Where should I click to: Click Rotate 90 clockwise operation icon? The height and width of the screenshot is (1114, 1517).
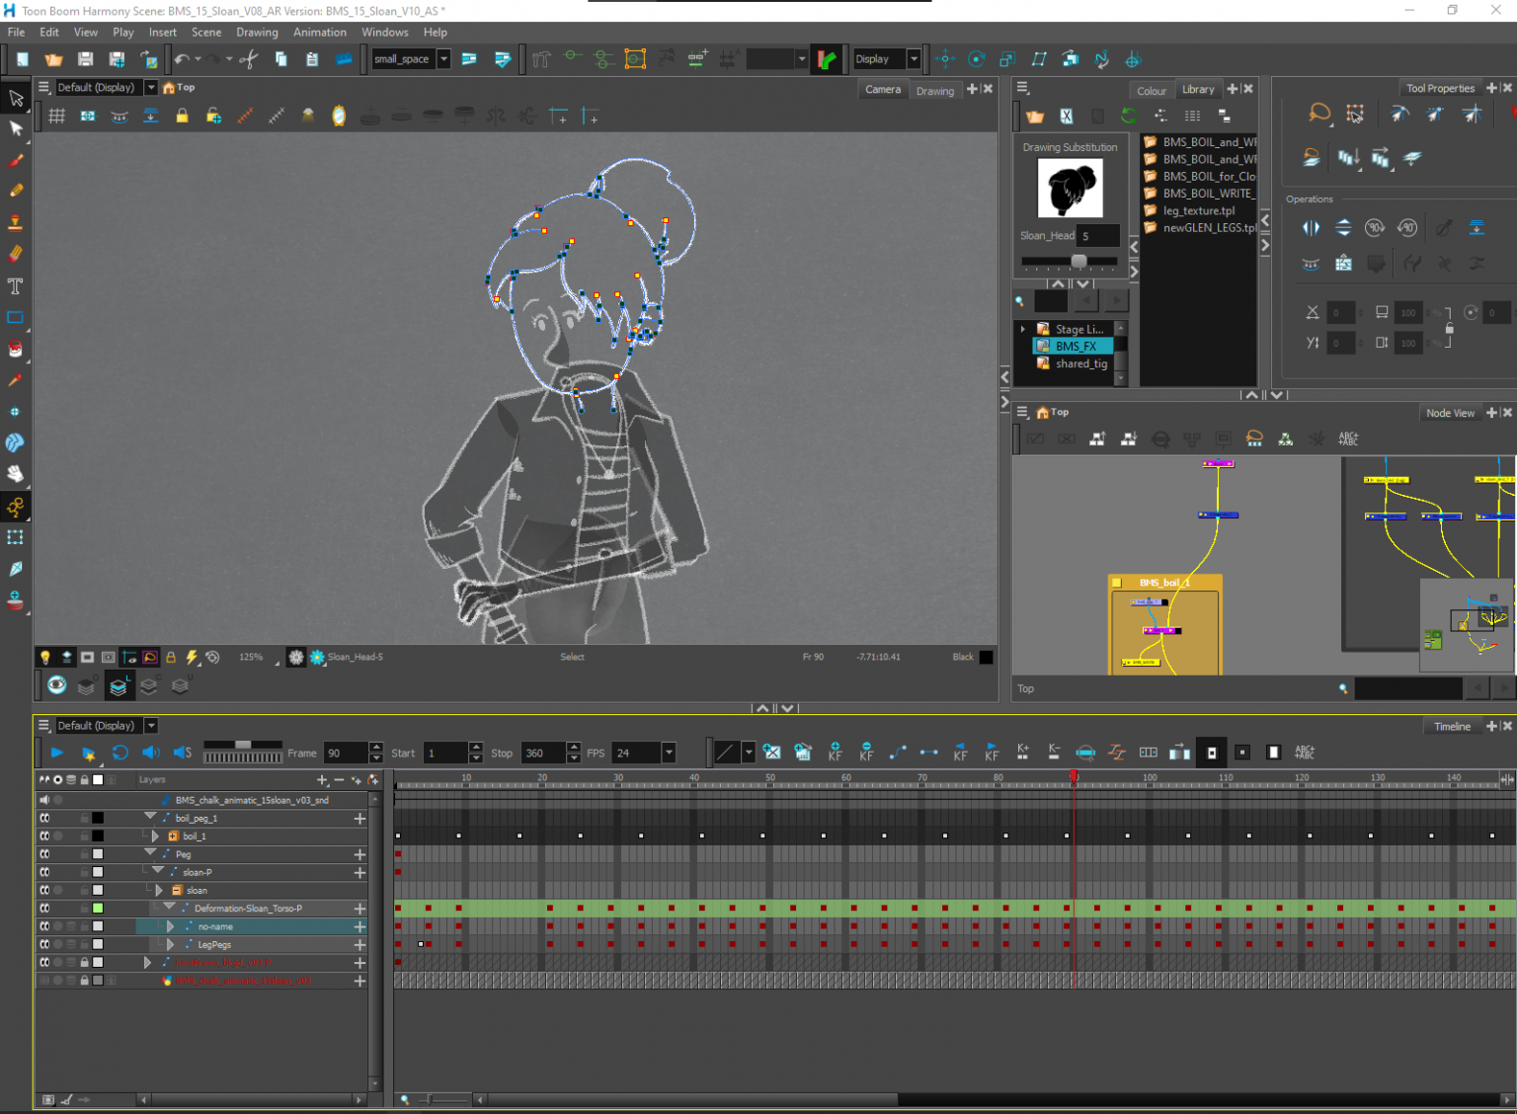point(1375,228)
